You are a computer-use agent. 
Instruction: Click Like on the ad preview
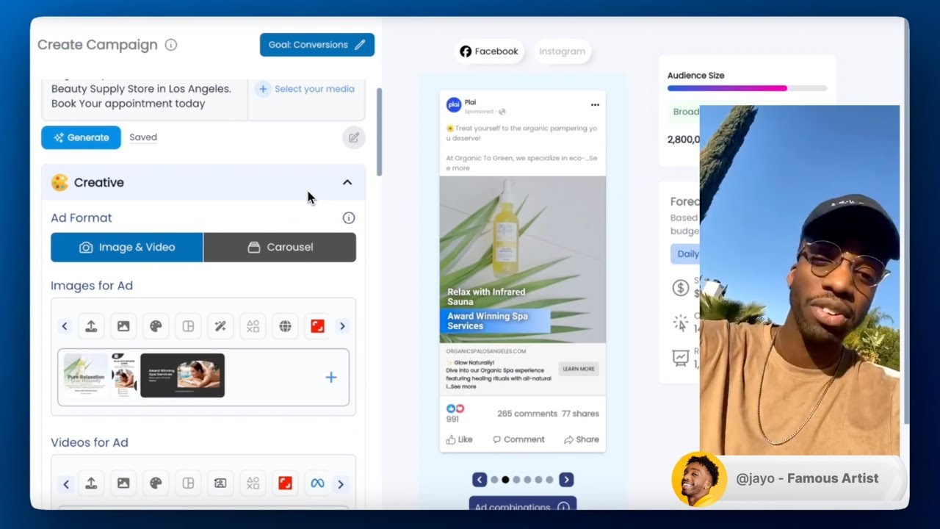pyautogui.click(x=459, y=439)
